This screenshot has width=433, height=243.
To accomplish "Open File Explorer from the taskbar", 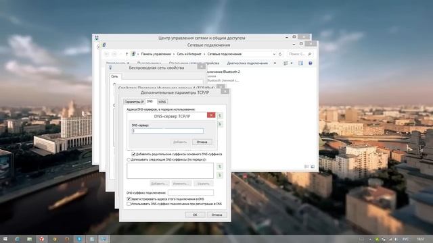I will pos(29,239).
